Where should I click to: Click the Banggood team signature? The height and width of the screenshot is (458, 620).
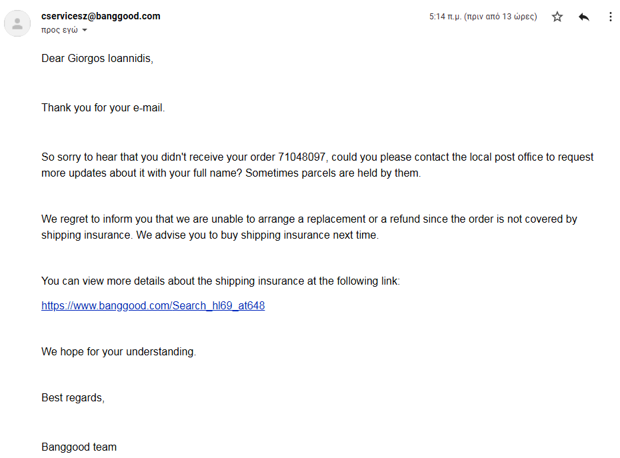79,447
